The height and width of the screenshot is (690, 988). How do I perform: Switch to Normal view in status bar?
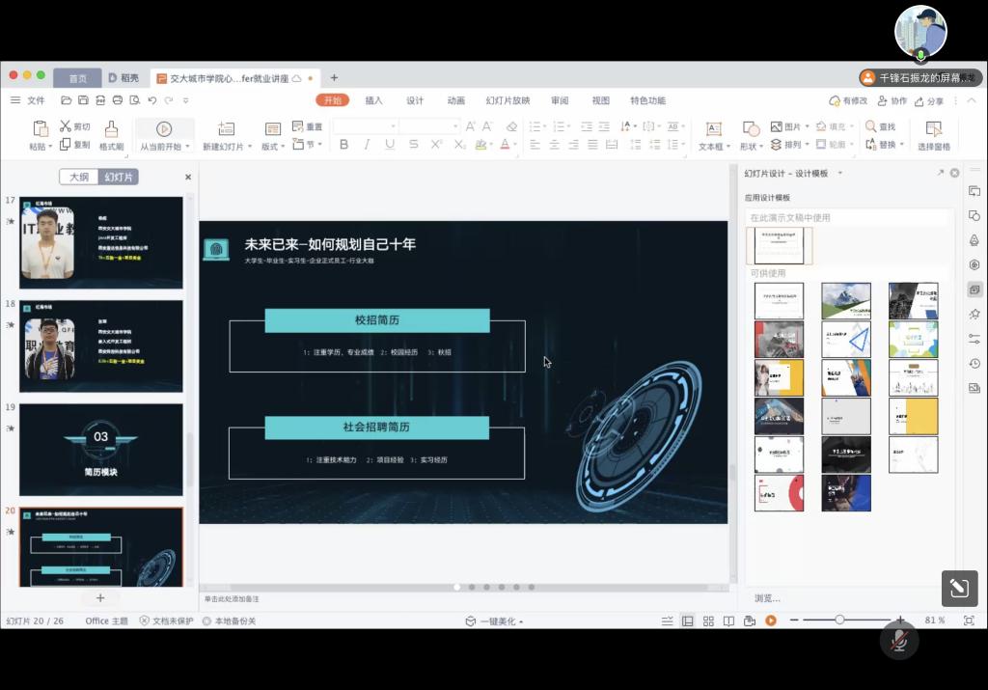(x=687, y=621)
